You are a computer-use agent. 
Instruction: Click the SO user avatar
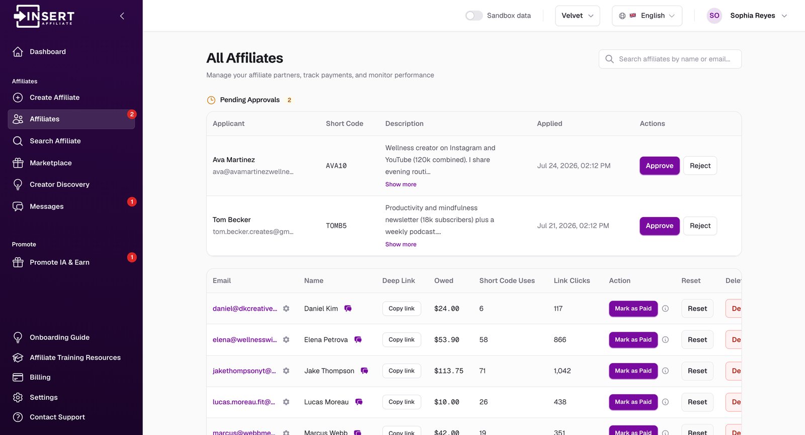(714, 16)
